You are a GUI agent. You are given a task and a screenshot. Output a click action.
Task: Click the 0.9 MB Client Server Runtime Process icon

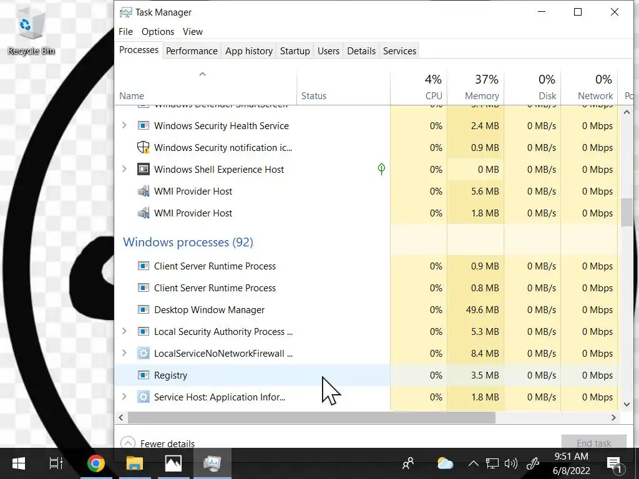point(143,266)
